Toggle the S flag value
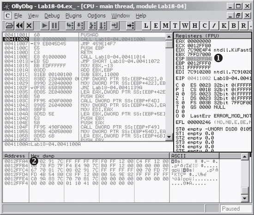The height and width of the screenshot is (215, 254). click(x=183, y=102)
